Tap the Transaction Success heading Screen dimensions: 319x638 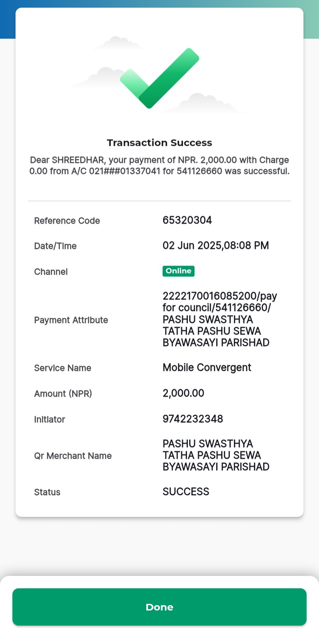click(159, 143)
